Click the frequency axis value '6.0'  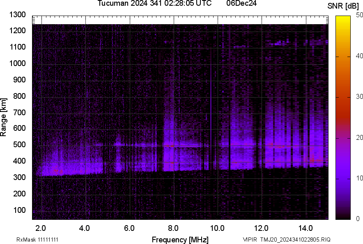coord(129,228)
